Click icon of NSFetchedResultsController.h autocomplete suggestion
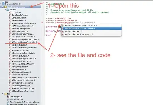The image size is (153, 105). tap(63, 28)
